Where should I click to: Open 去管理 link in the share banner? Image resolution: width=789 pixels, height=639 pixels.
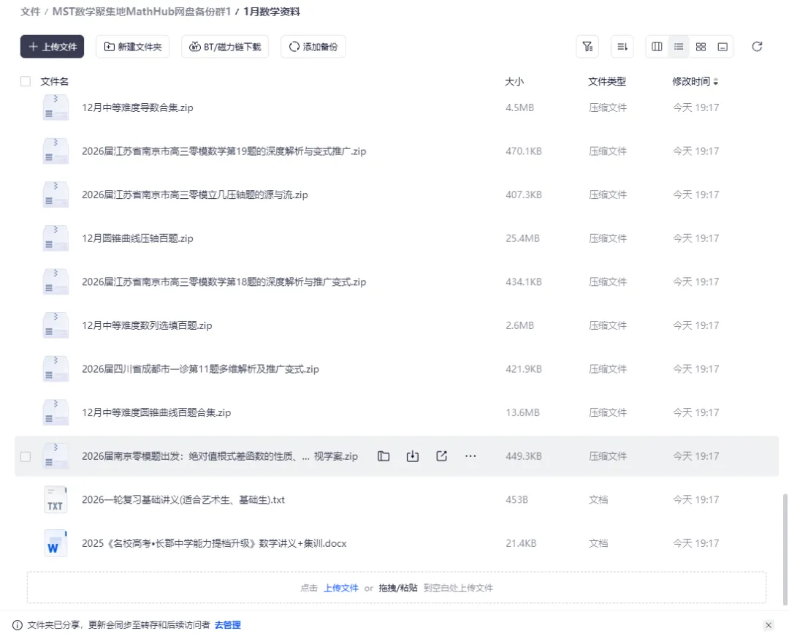[227, 625]
